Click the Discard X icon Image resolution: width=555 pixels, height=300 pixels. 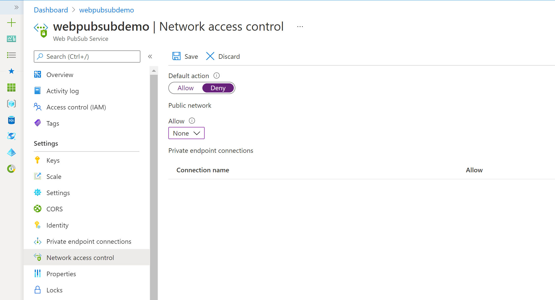click(x=210, y=56)
